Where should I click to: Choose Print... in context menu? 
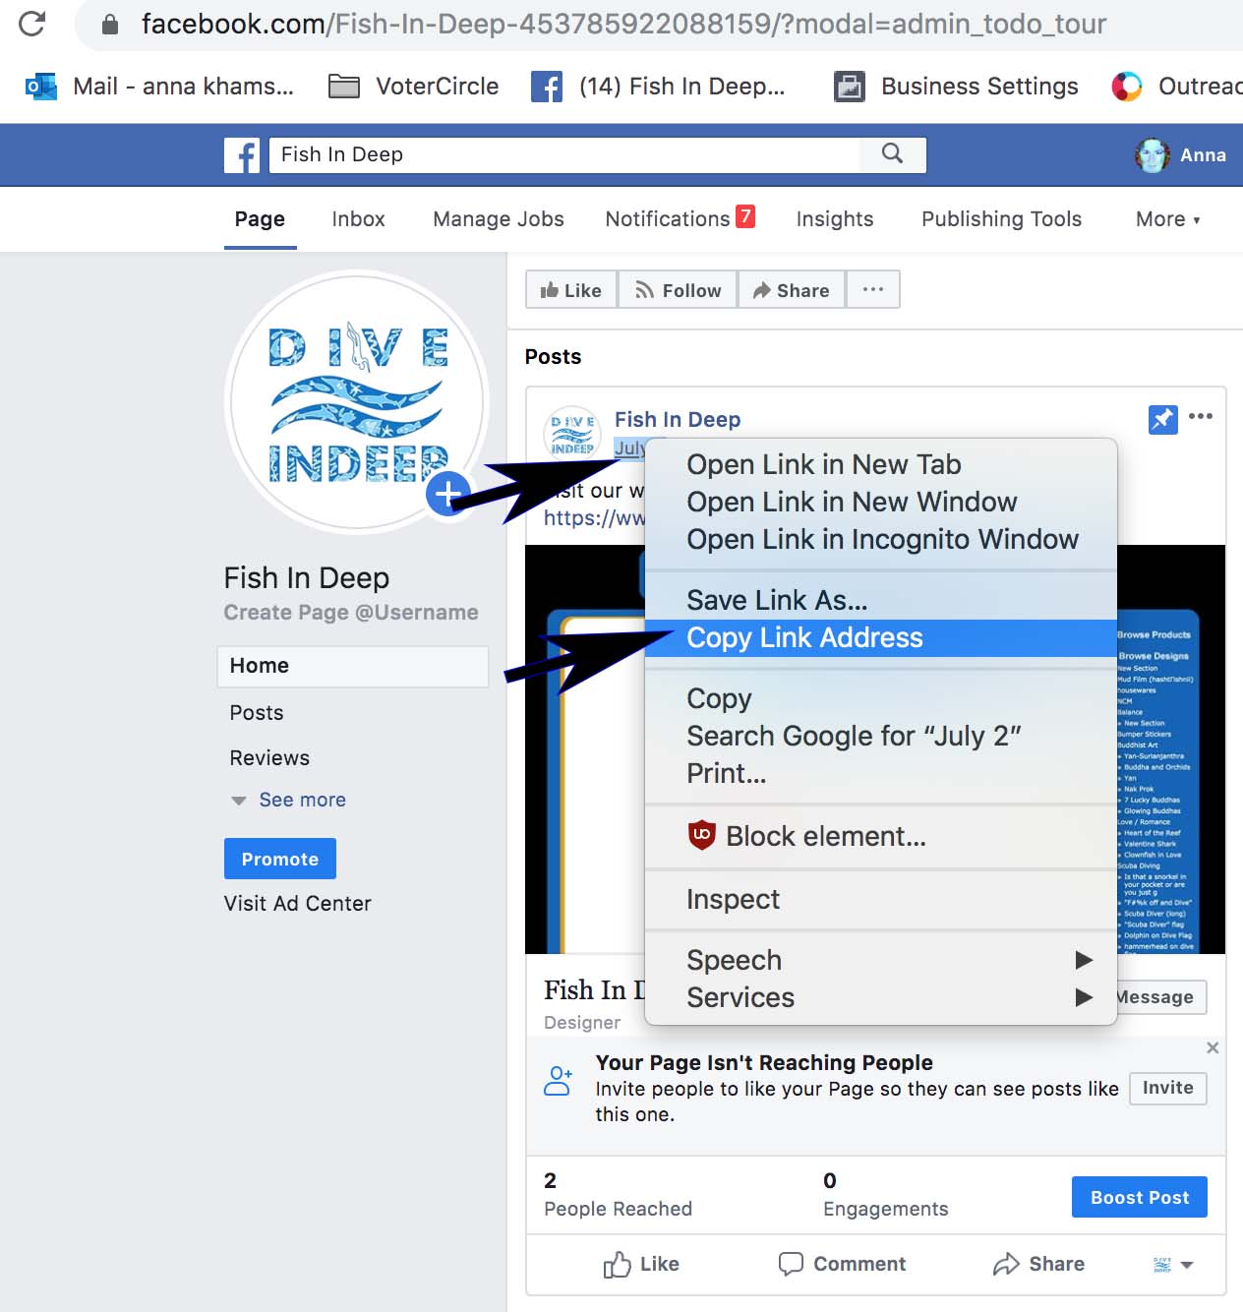880,773
